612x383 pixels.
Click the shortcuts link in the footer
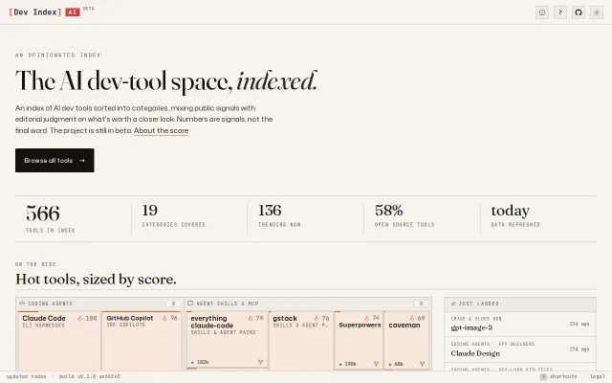coord(563,376)
